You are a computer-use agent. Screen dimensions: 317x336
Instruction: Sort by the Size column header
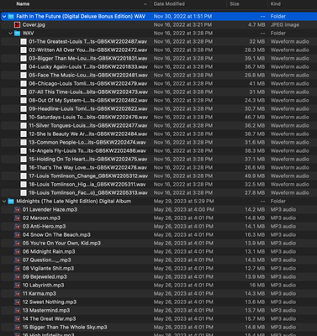[235, 4]
